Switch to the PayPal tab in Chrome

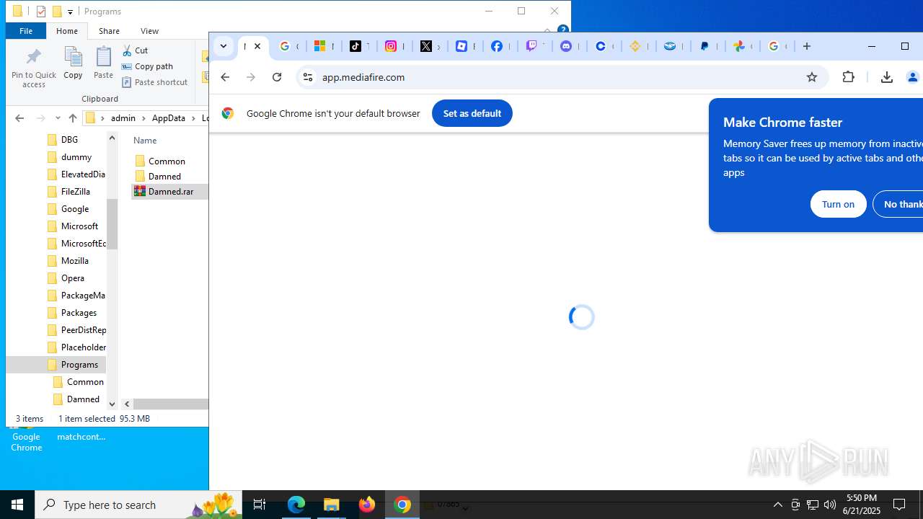tap(705, 46)
